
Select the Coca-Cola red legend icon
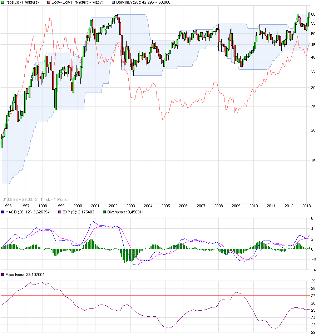pyautogui.click(x=49, y=3)
